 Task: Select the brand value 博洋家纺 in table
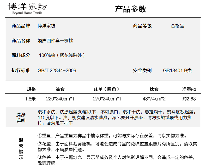pos(46,26)
